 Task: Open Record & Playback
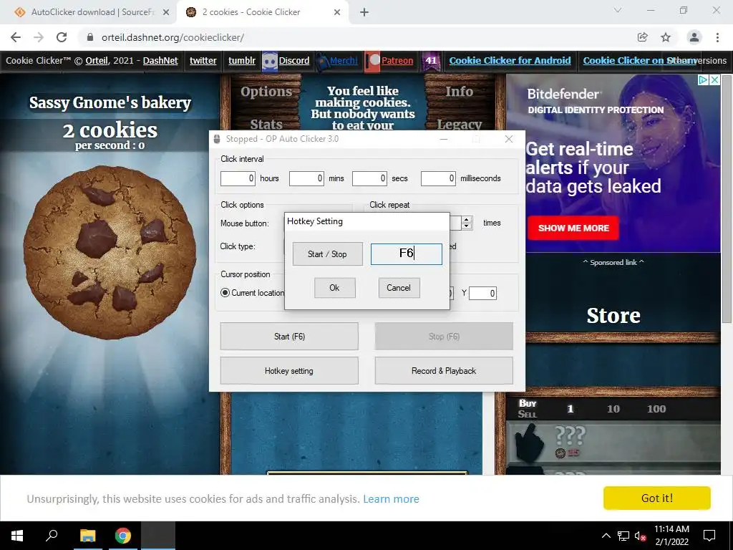point(444,371)
